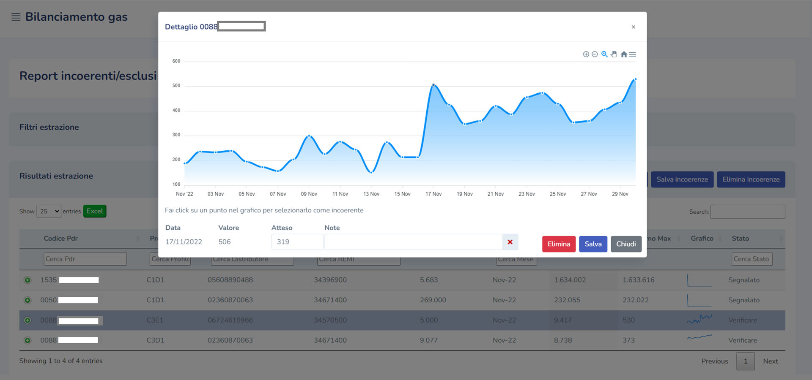Reset chart zoom with home icon

pyautogui.click(x=624, y=54)
